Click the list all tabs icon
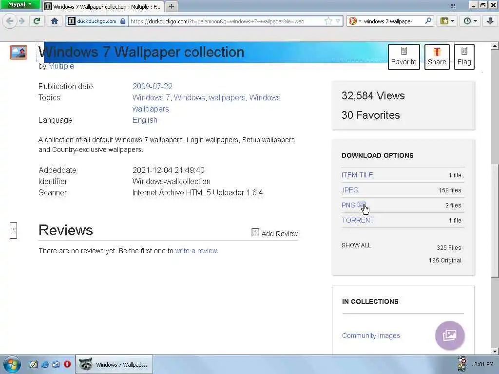The height and width of the screenshot is (374, 499). coord(453,6)
